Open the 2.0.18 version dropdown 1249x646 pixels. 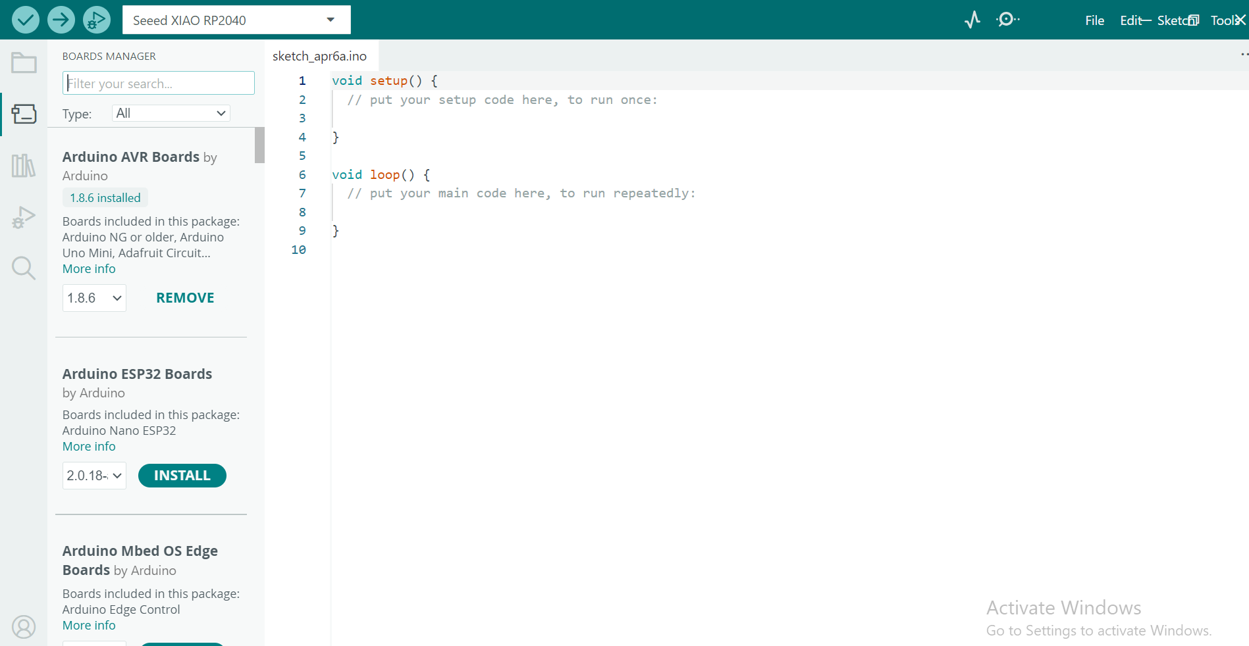[94, 476]
